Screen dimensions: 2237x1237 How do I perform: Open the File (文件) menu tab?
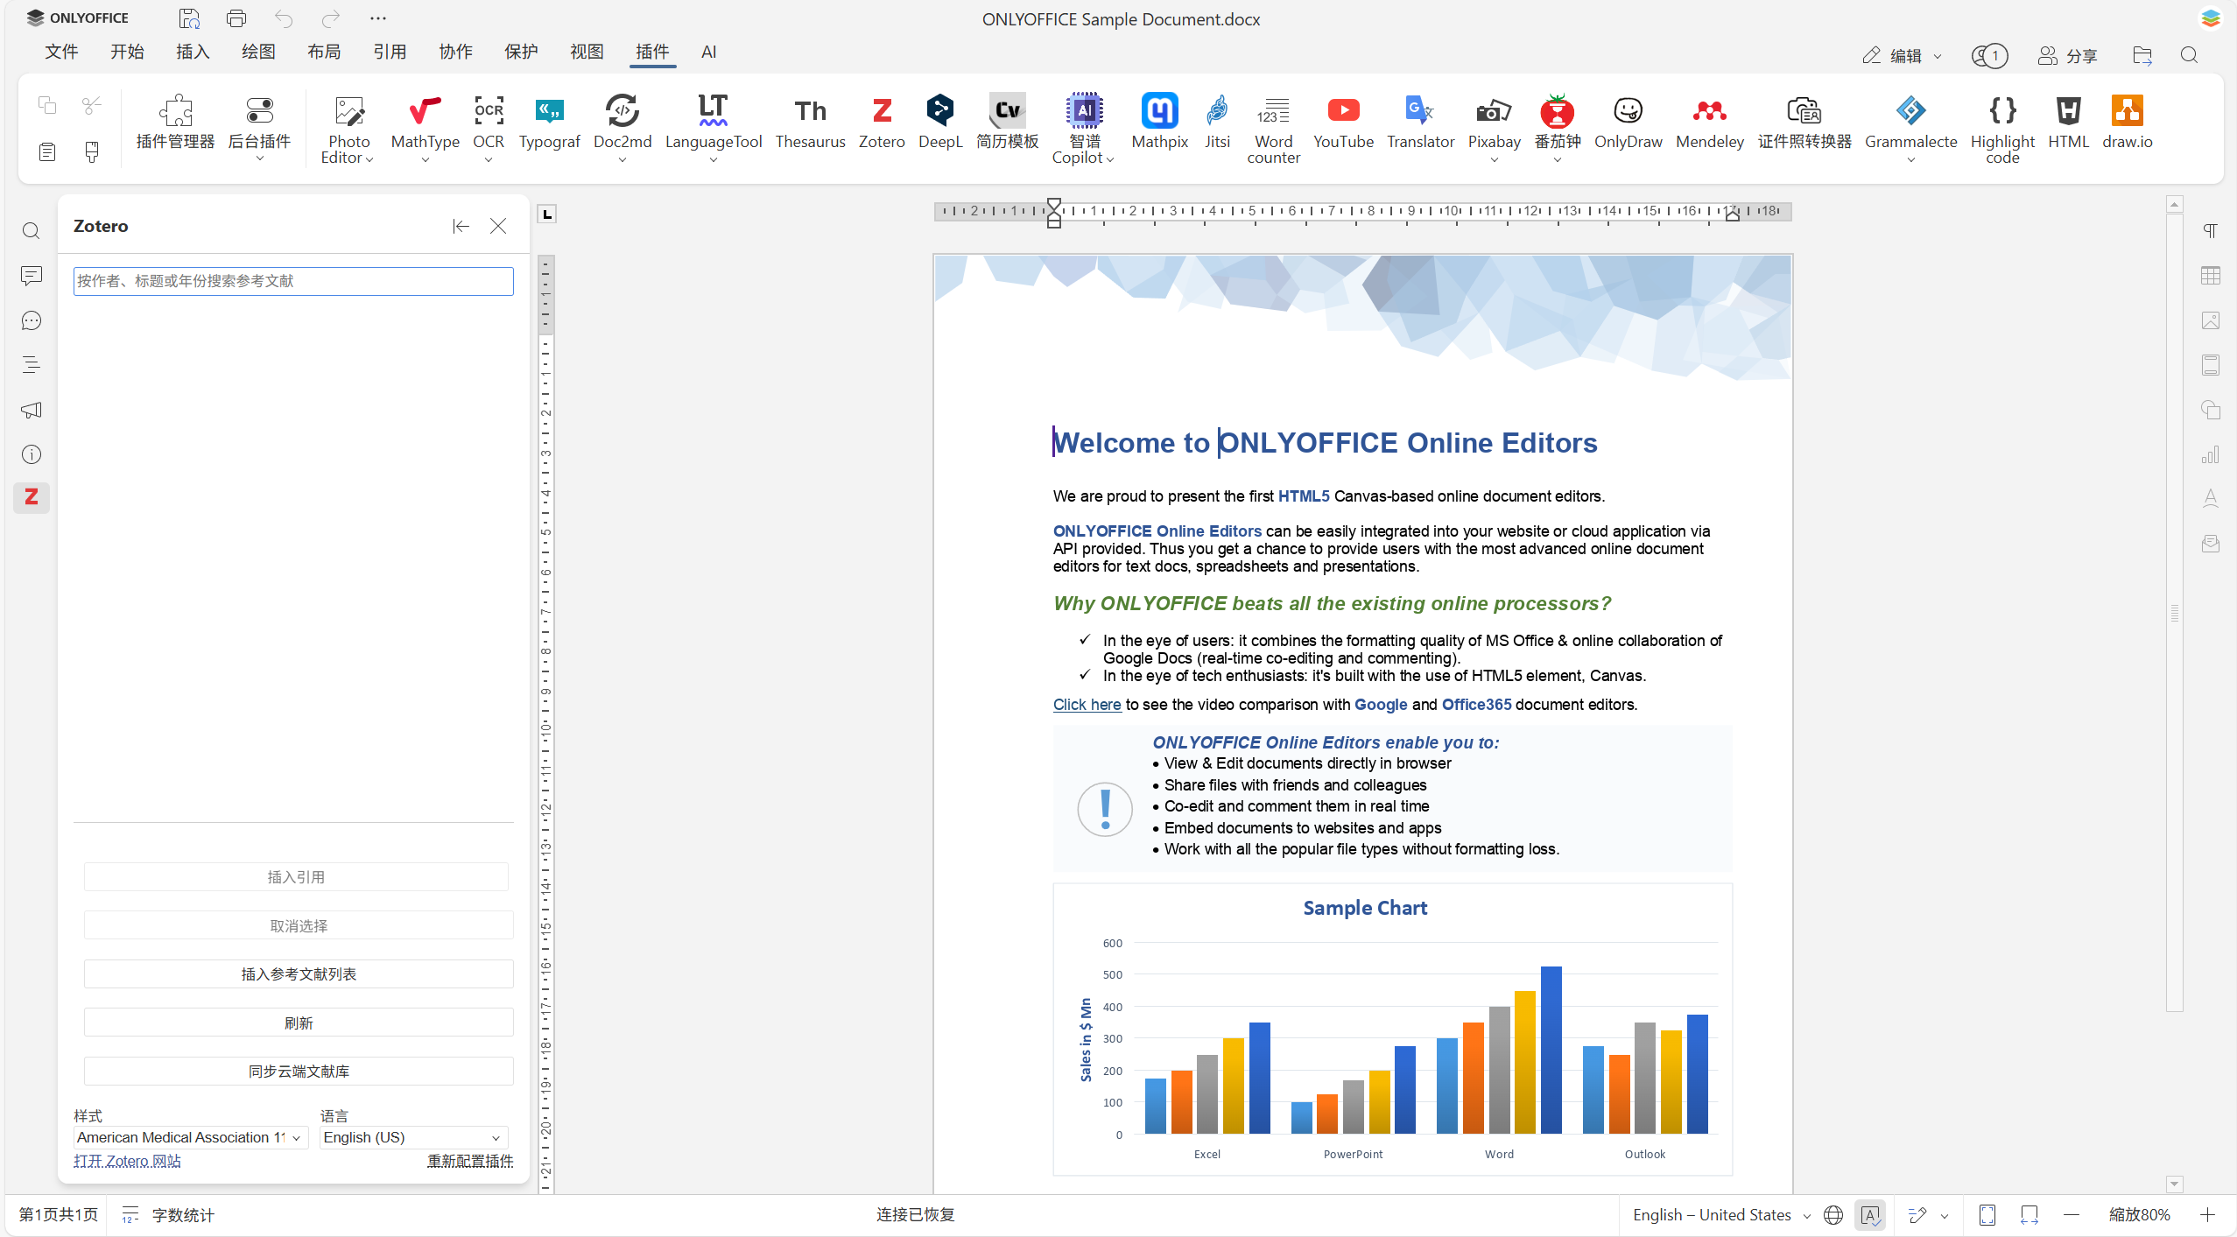(61, 52)
